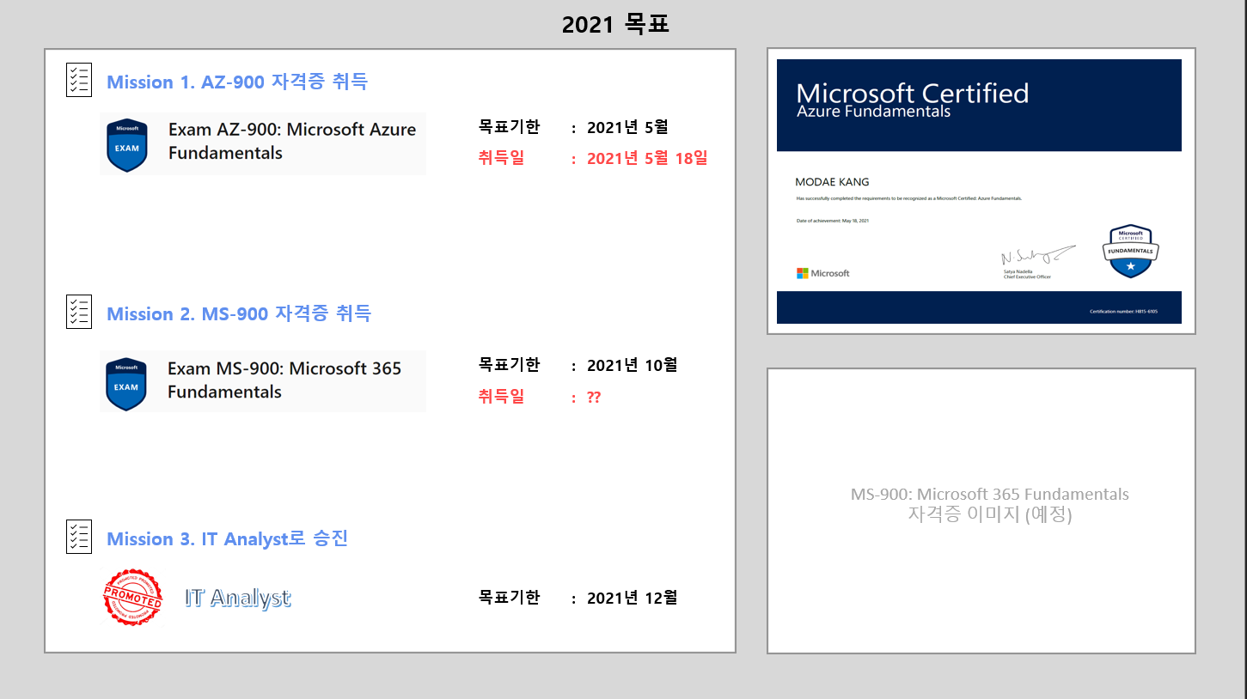Viewport: 1247px width, 699px height.
Task: Click the '목표기한' label in Mission 2
Action: point(510,365)
